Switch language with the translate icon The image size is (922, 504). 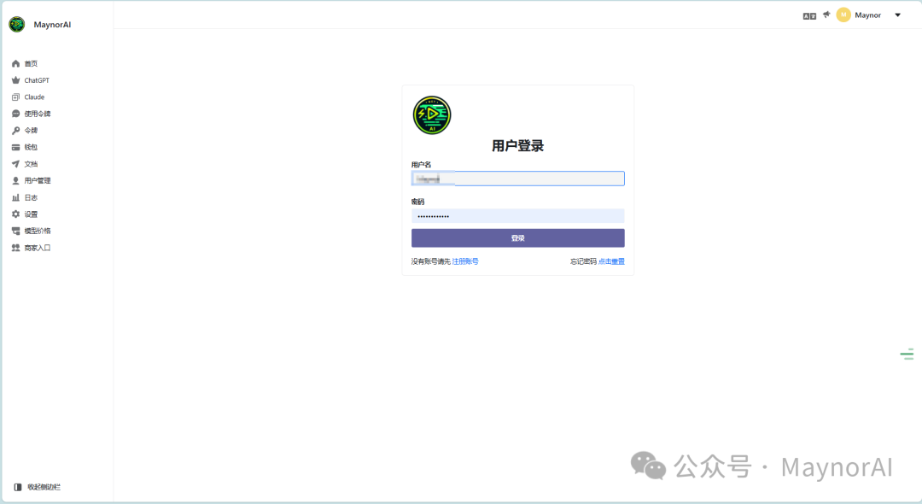click(809, 15)
